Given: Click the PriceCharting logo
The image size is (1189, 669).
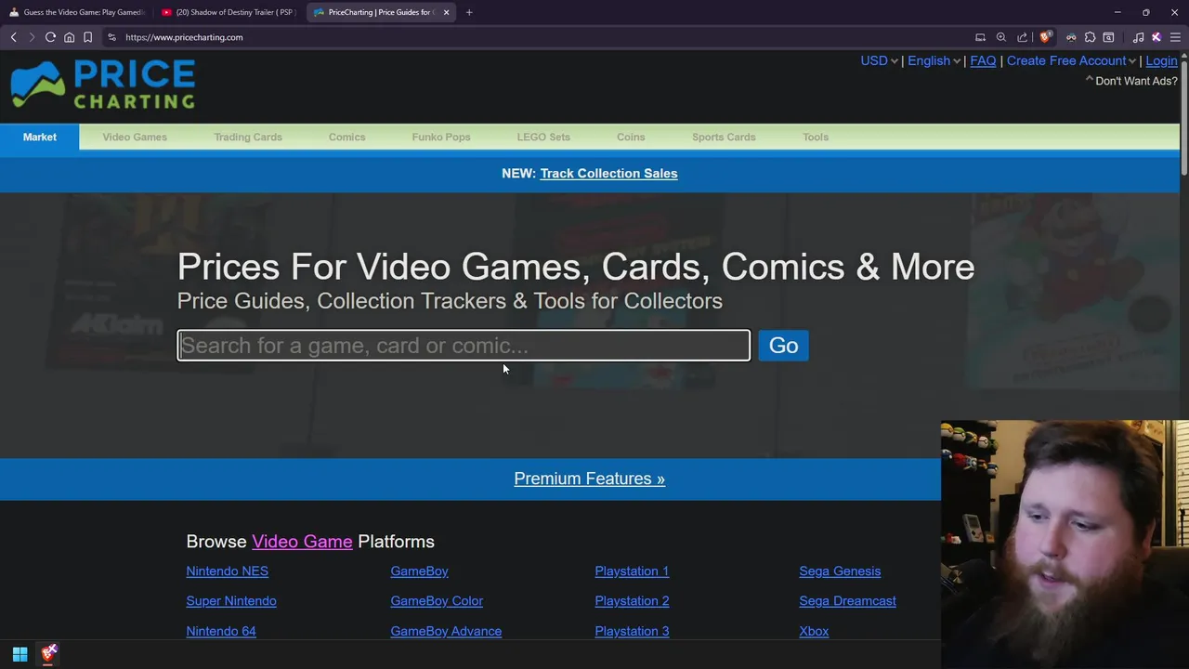Looking at the screenshot, I should coord(102,85).
